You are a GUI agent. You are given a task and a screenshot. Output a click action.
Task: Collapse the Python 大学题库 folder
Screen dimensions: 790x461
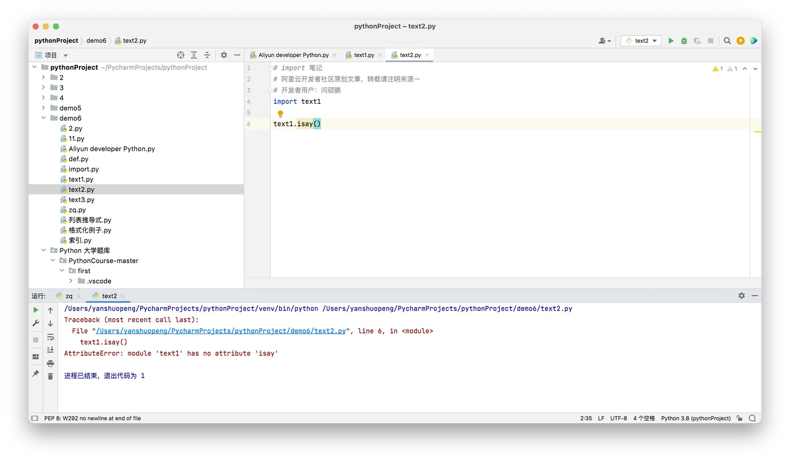coord(43,251)
